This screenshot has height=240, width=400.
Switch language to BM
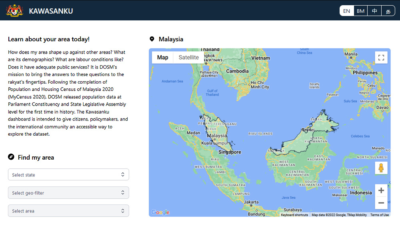[361, 11]
